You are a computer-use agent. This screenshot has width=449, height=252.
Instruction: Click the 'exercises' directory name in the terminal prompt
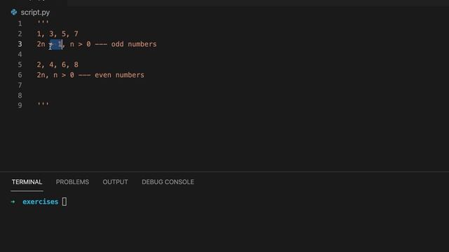click(41, 202)
